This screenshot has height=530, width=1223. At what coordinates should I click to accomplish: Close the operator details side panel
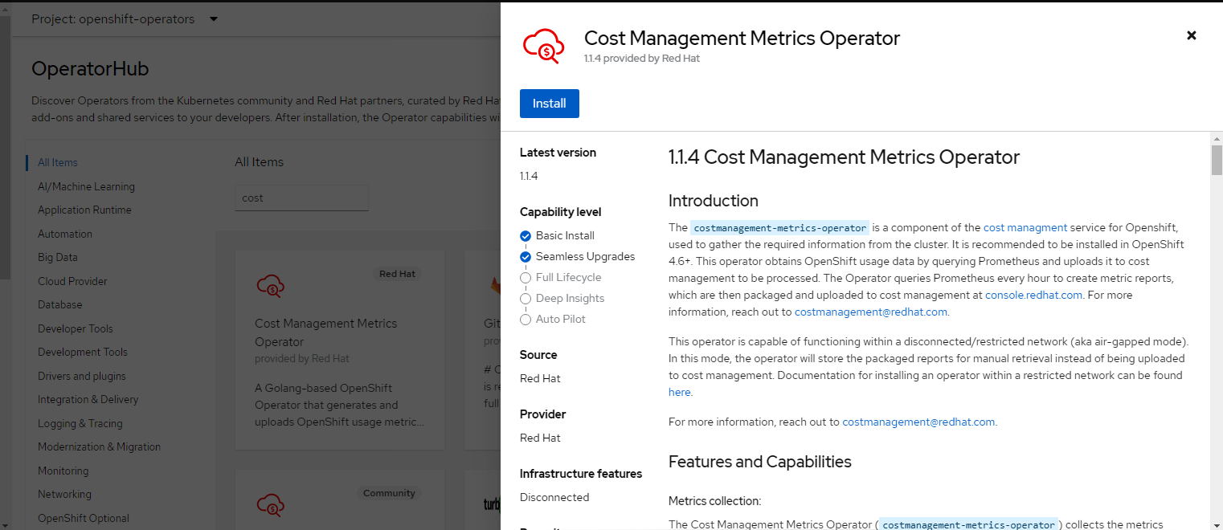(1192, 35)
